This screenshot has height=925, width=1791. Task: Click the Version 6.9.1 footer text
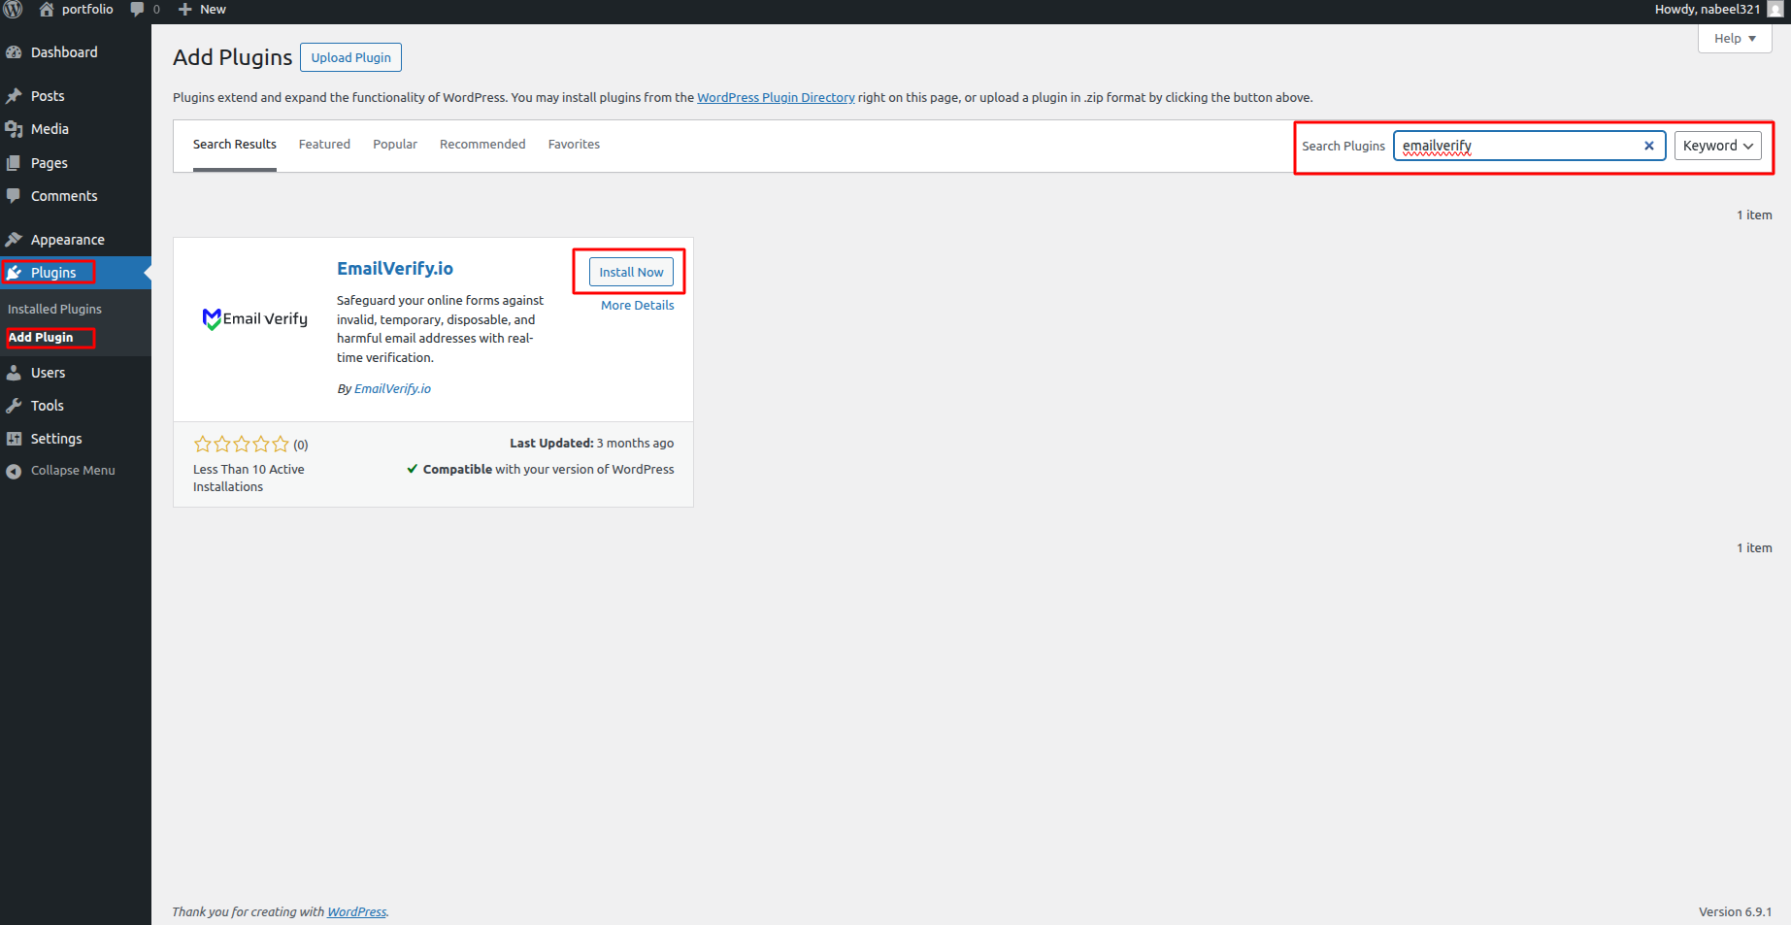coord(1735,911)
